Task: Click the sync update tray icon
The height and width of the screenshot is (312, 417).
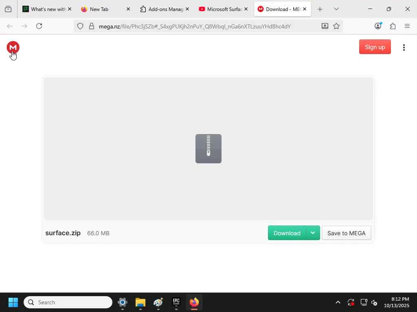Action: click(x=351, y=302)
